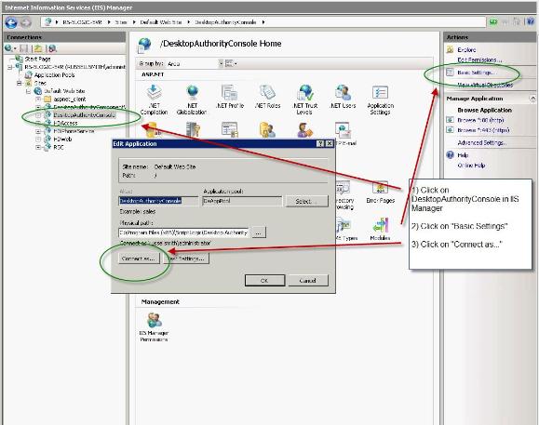Click Cancel in Edit Application dialog
Screen dimensions: 539x425
[x=308, y=281]
